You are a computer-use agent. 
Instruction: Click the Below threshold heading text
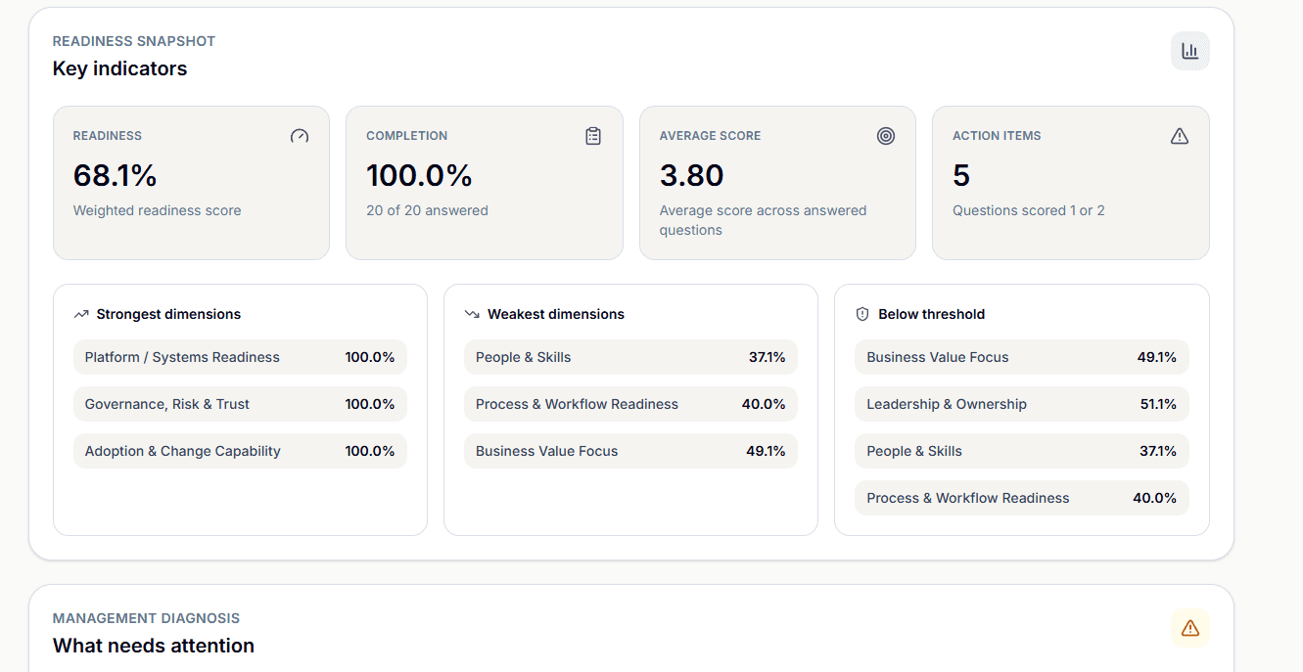(x=932, y=314)
